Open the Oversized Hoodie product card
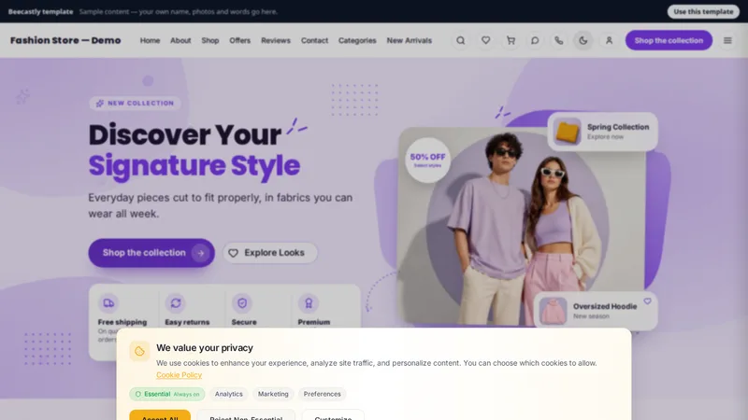The image size is (748, 420). coord(596,311)
